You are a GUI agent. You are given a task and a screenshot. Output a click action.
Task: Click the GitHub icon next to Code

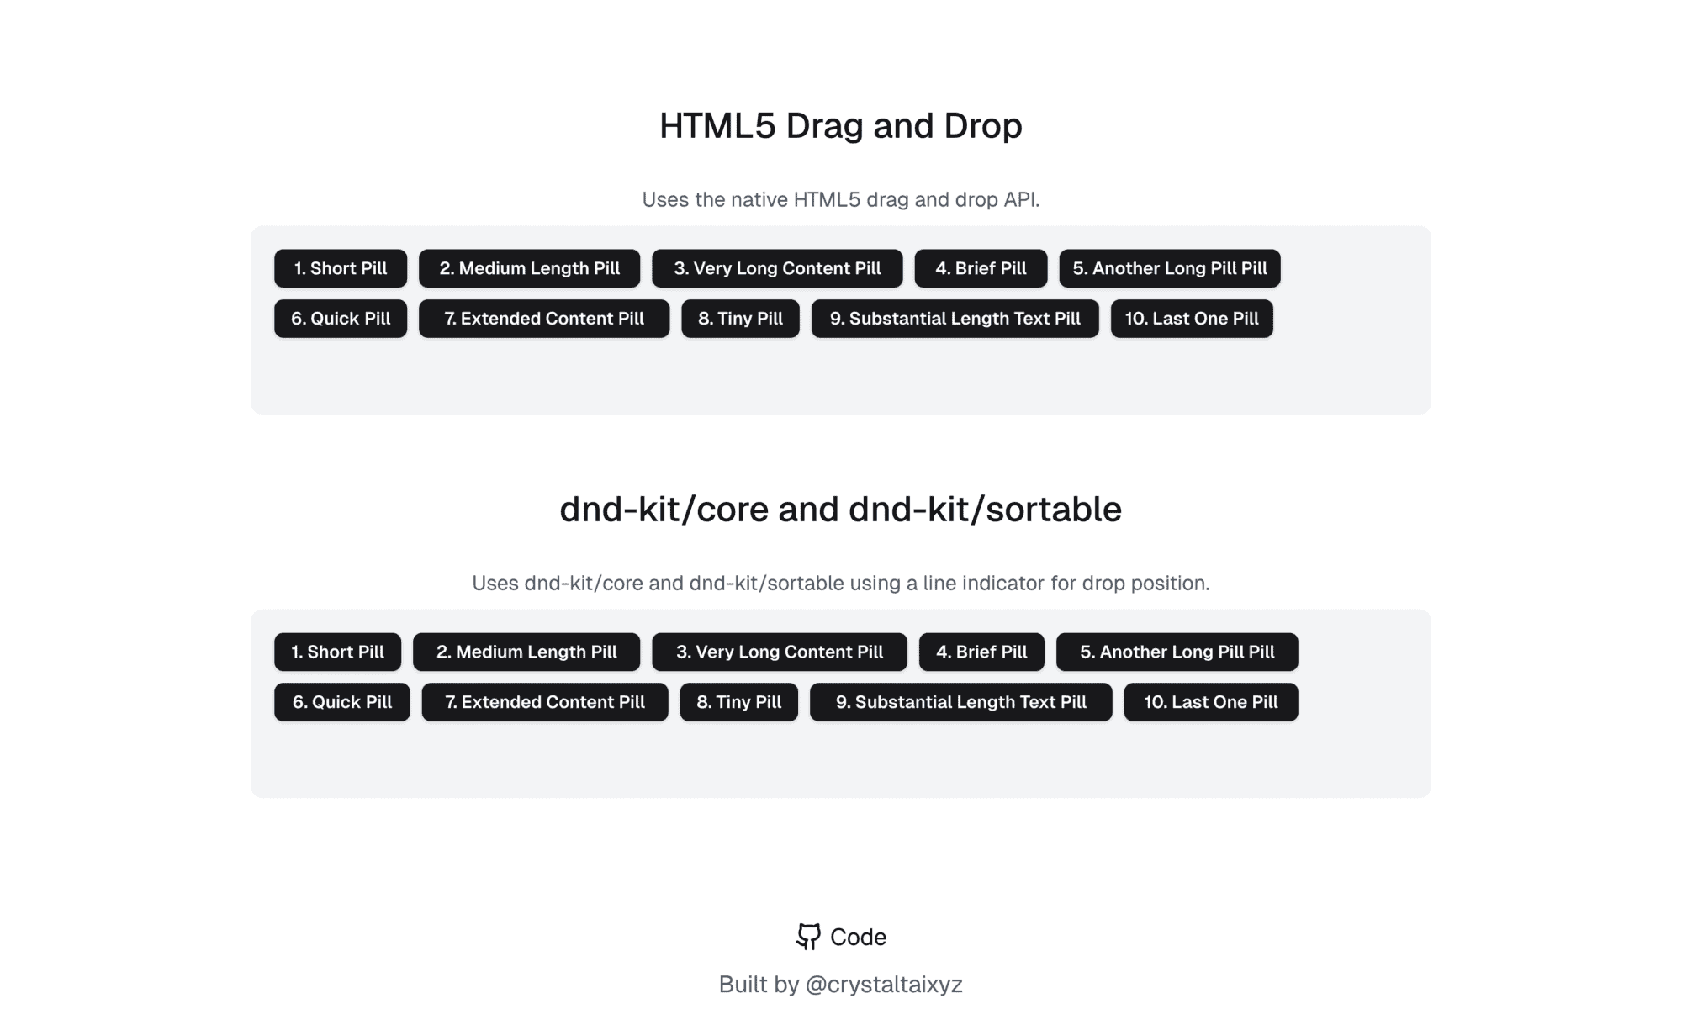point(808,937)
